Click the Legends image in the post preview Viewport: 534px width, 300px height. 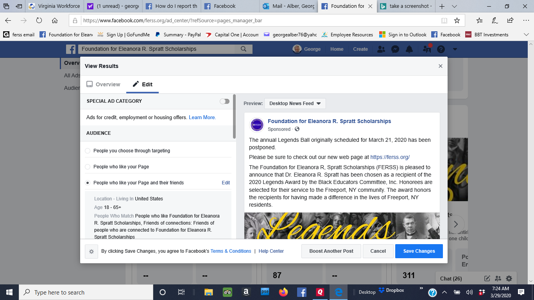click(342, 225)
